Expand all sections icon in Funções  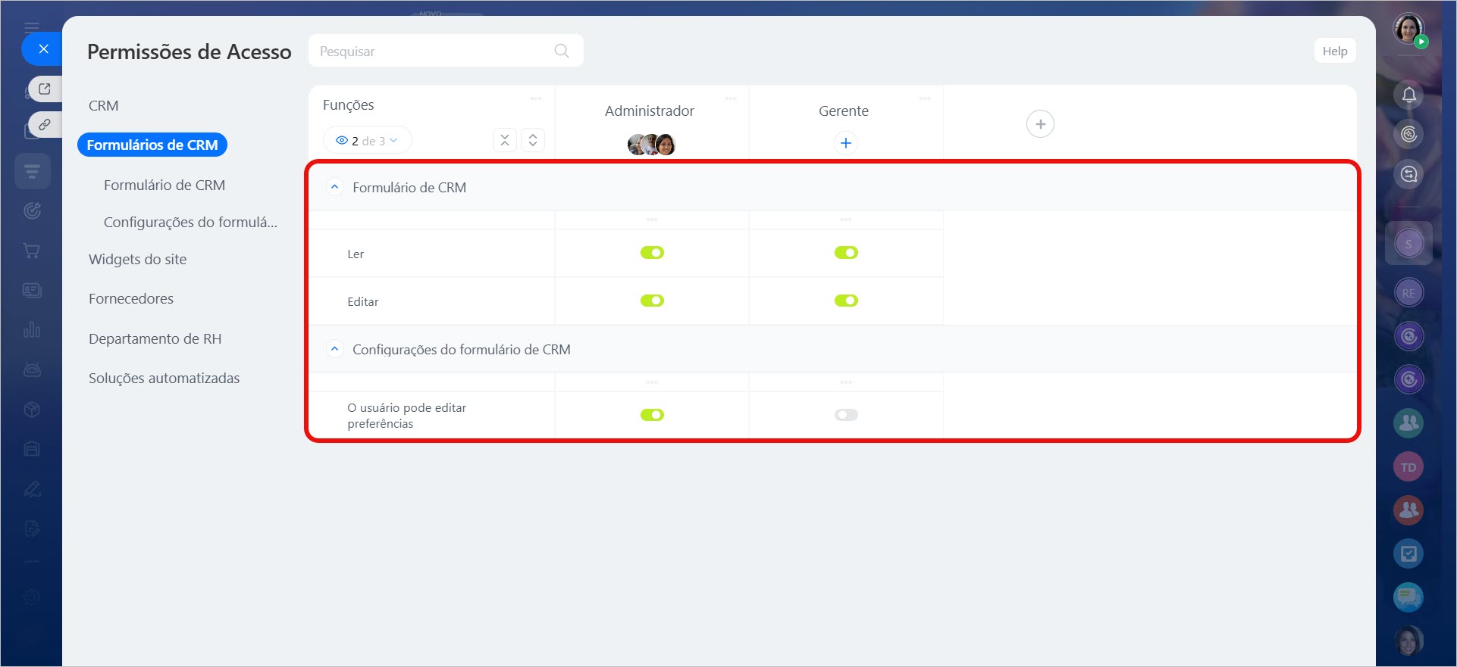coord(533,140)
